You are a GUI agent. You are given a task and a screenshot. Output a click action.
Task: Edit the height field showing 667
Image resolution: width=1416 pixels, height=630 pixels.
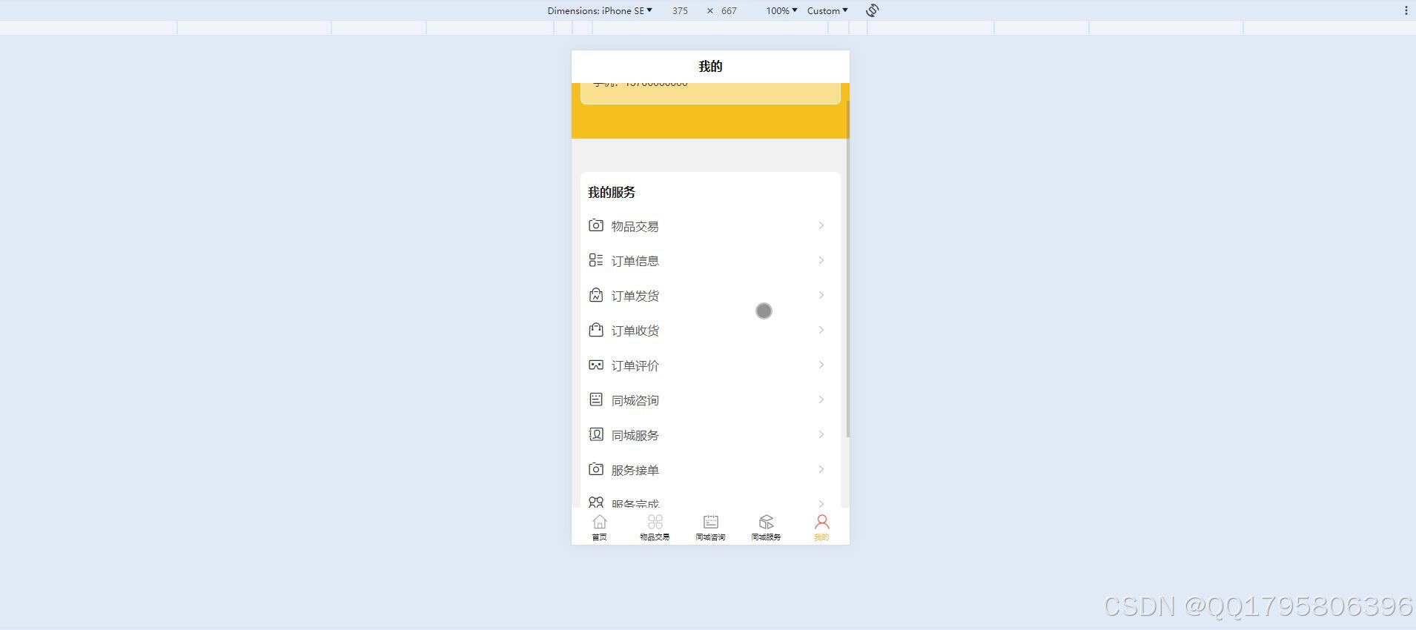coord(729,10)
